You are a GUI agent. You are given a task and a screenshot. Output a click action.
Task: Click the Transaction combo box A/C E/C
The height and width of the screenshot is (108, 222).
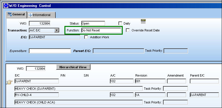[x=44, y=30]
